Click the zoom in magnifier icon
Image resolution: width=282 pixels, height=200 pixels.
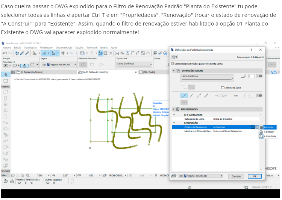pyautogui.click(x=22, y=175)
